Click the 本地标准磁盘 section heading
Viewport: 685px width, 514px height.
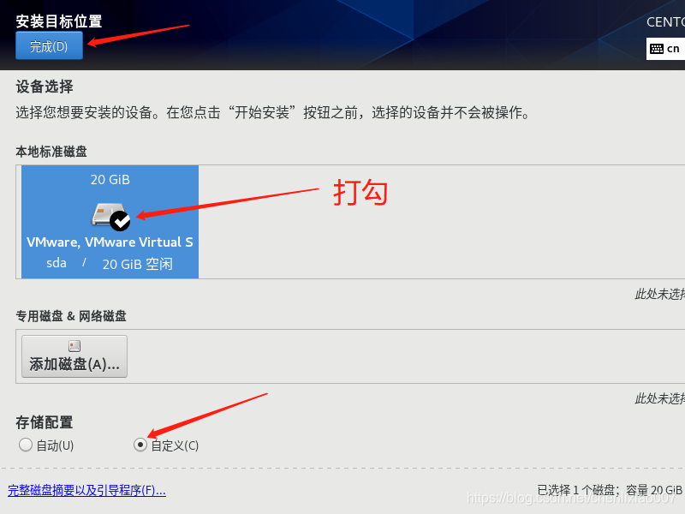(51, 152)
